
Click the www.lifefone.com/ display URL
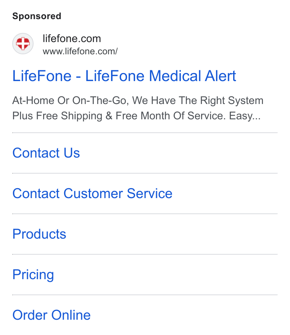click(80, 51)
